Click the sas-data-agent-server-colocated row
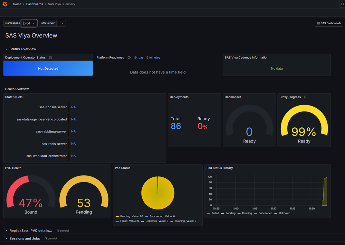 46,119
